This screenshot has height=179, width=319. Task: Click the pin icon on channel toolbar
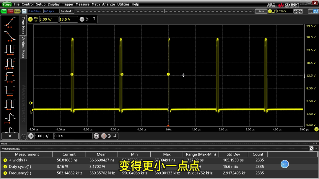[94, 19]
